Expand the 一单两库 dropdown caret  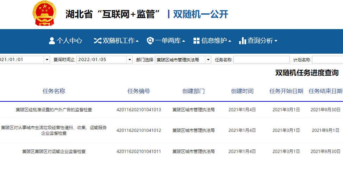(184, 41)
